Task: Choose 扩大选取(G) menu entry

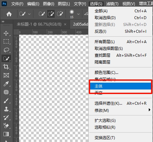Action: click(x=121, y=121)
